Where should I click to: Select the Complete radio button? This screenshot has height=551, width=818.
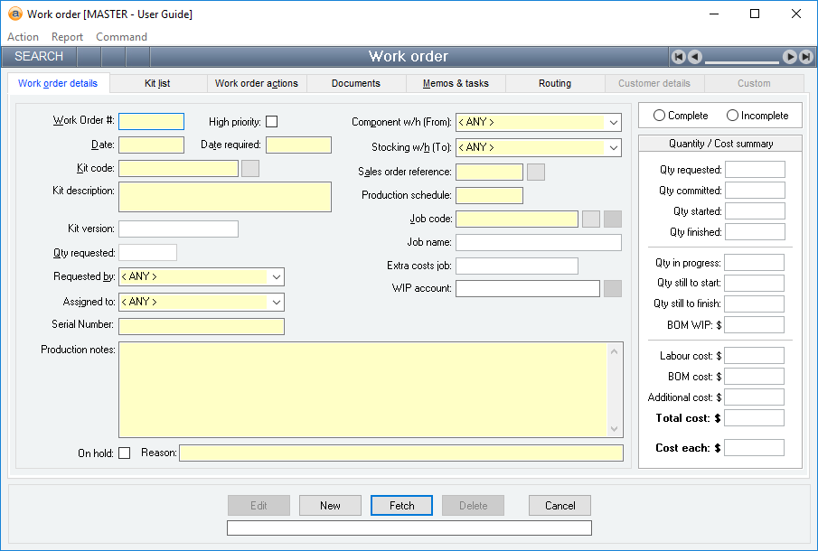(659, 116)
